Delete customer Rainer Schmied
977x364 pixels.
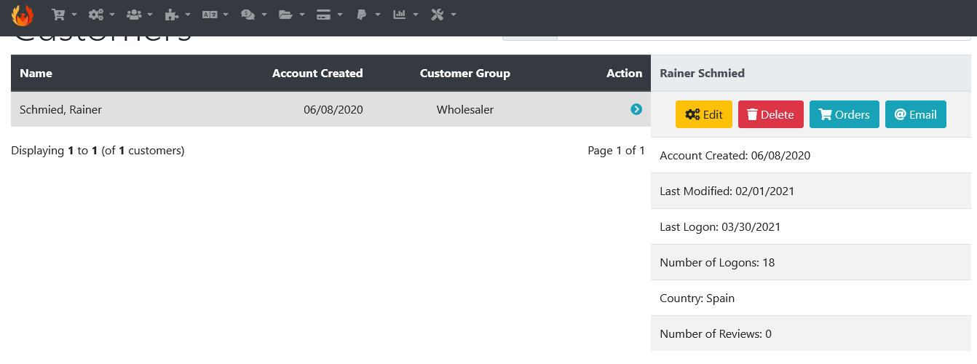[x=771, y=114]
